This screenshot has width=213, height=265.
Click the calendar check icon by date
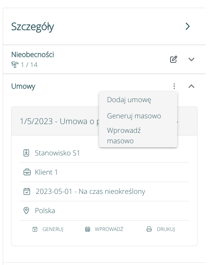click(27, 192)
